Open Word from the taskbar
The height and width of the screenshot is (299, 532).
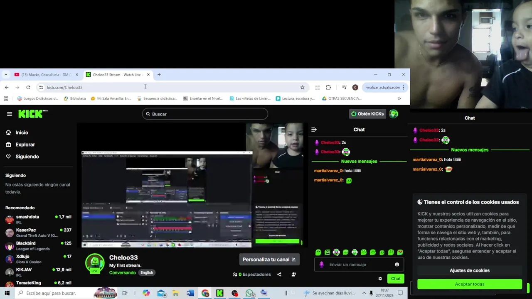(190, 293)
